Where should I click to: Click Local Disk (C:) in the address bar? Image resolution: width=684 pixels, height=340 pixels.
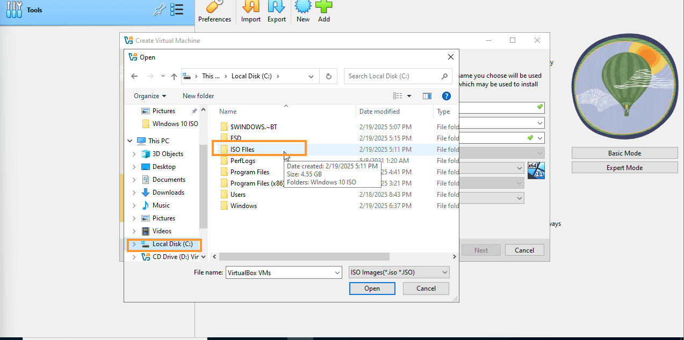coord(253,76)
